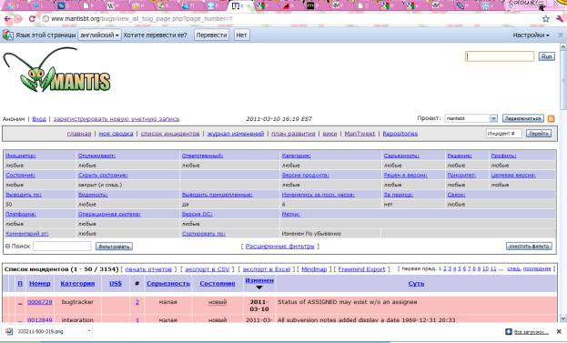Open incident 0006729
The width and height of the screenshot is (567, 343).
40,302
